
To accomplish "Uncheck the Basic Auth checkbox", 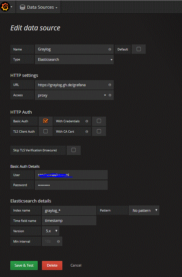I will click(x=45, y=121).
